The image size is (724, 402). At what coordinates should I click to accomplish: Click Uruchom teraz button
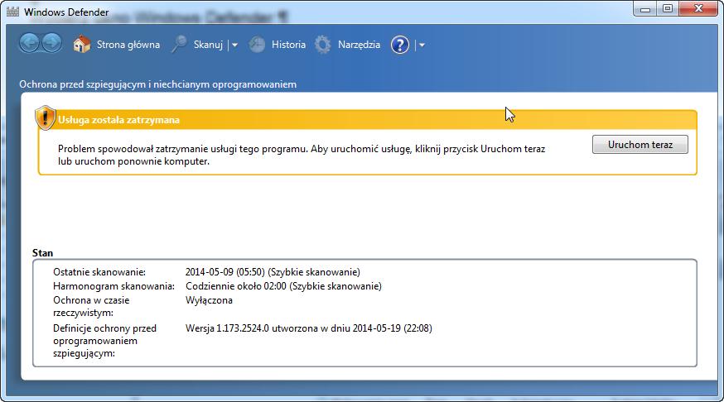click(640, 144)
